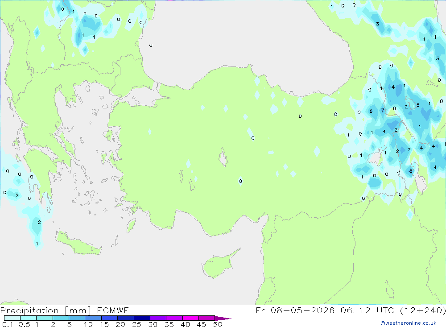
Task: Click the precipitation value 7 in the east
Action: (383, 110)
